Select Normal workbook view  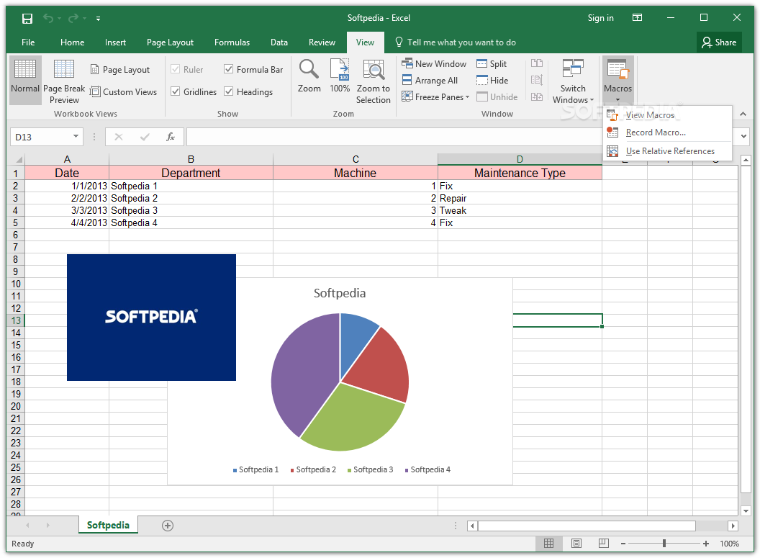click(25, 81)
